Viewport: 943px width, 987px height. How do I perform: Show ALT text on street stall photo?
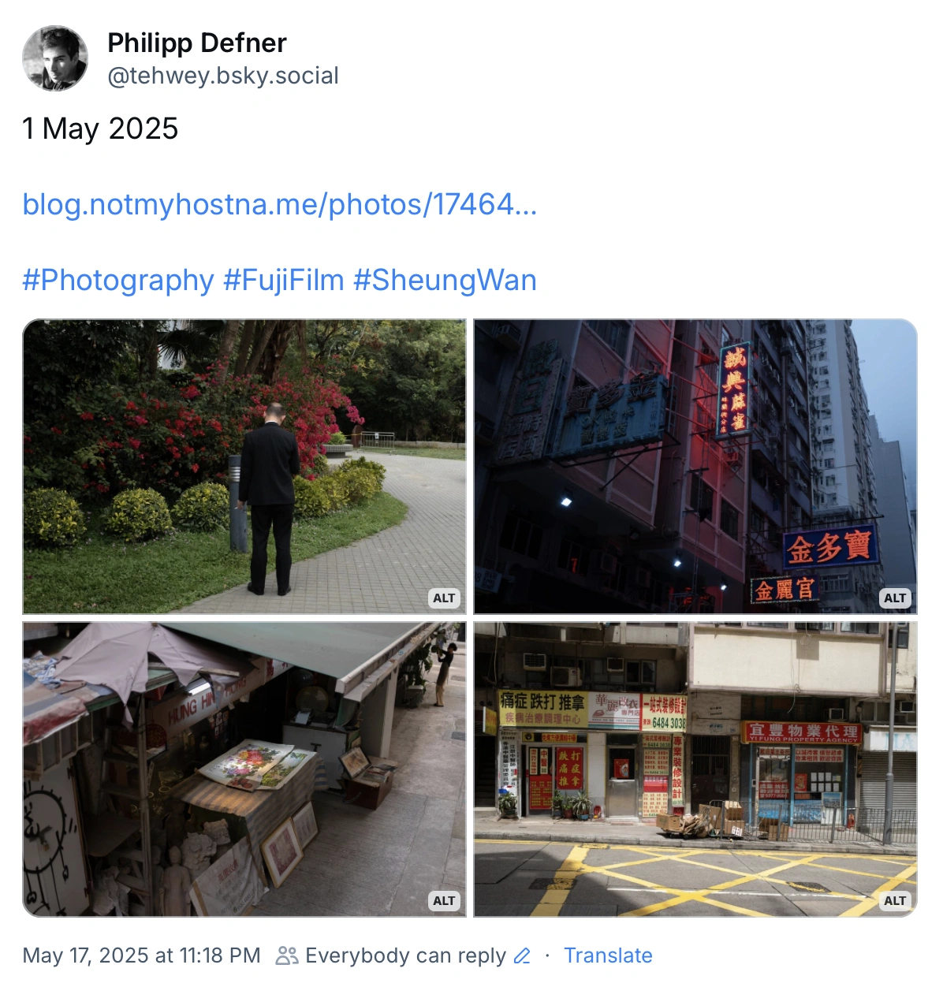(444, 900)
